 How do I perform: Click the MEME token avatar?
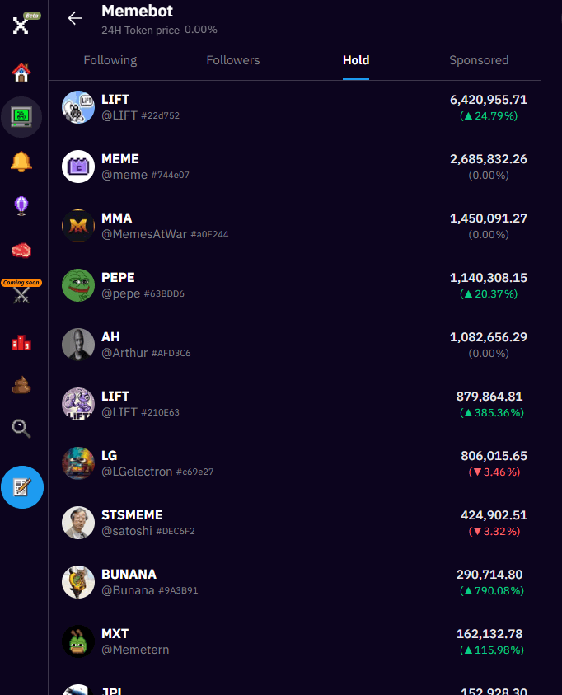pyautogui.click(x=78, y=167)
